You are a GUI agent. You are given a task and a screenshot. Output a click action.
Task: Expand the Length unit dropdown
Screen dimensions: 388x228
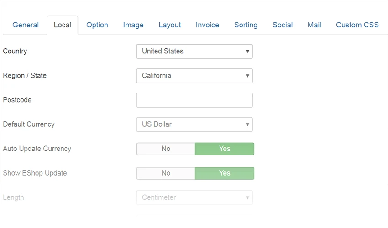(x=194, y=197)
